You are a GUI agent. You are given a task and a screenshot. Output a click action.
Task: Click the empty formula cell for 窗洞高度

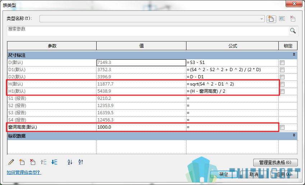point(232,127)
